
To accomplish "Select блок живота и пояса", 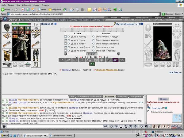I will (94, 44).
